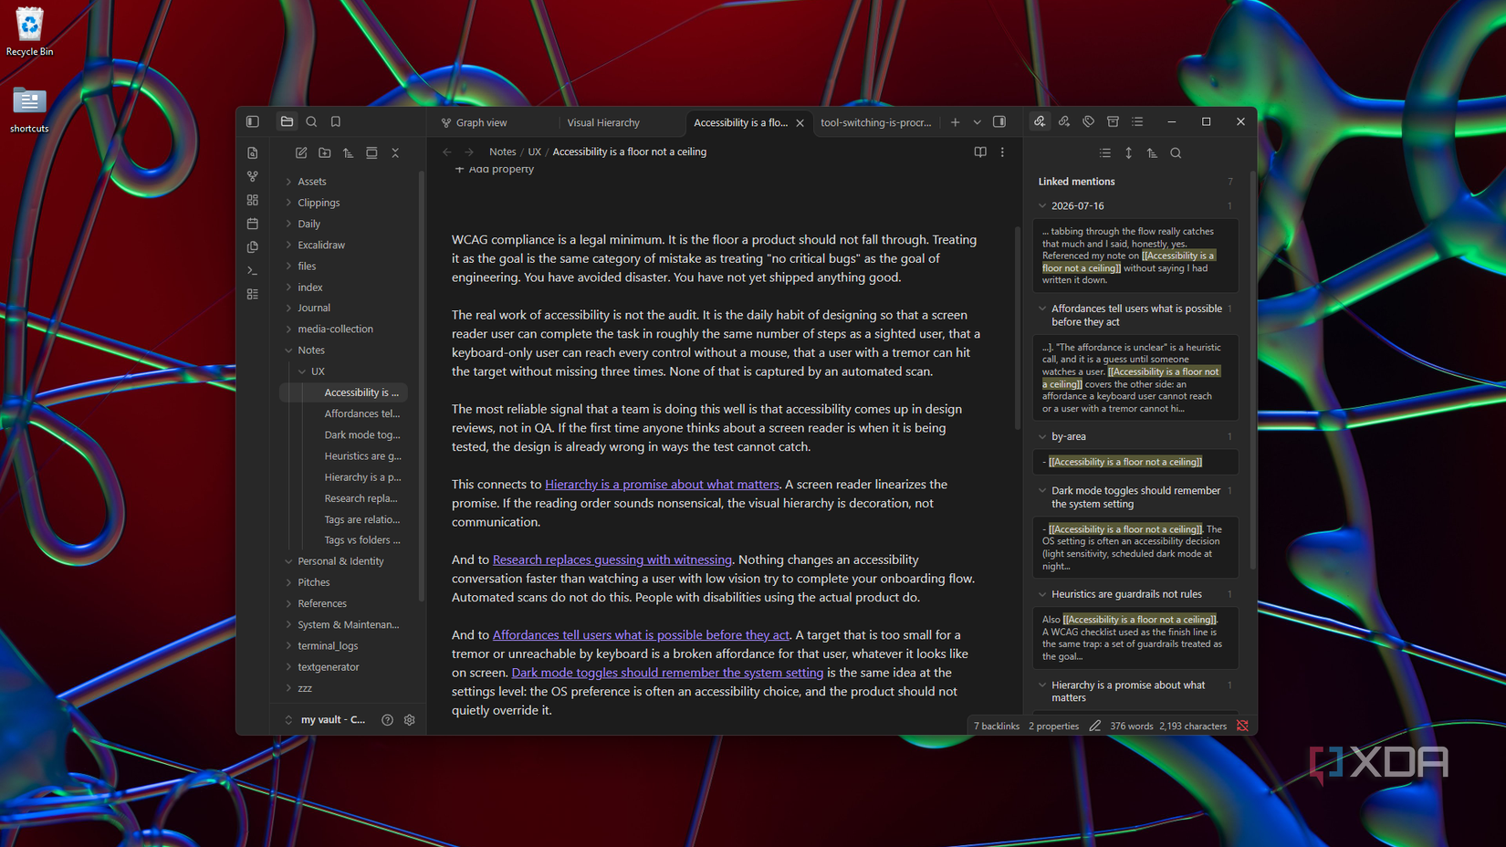Open the all properties pane (box icon)
Viewport: 1506px width, 847px height.
click(x=1113, y=121)
